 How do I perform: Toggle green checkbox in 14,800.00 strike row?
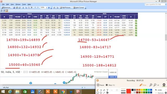pyautogui.click(x=136, y=26)
